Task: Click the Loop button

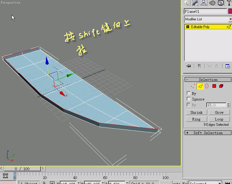Action: 219,119
